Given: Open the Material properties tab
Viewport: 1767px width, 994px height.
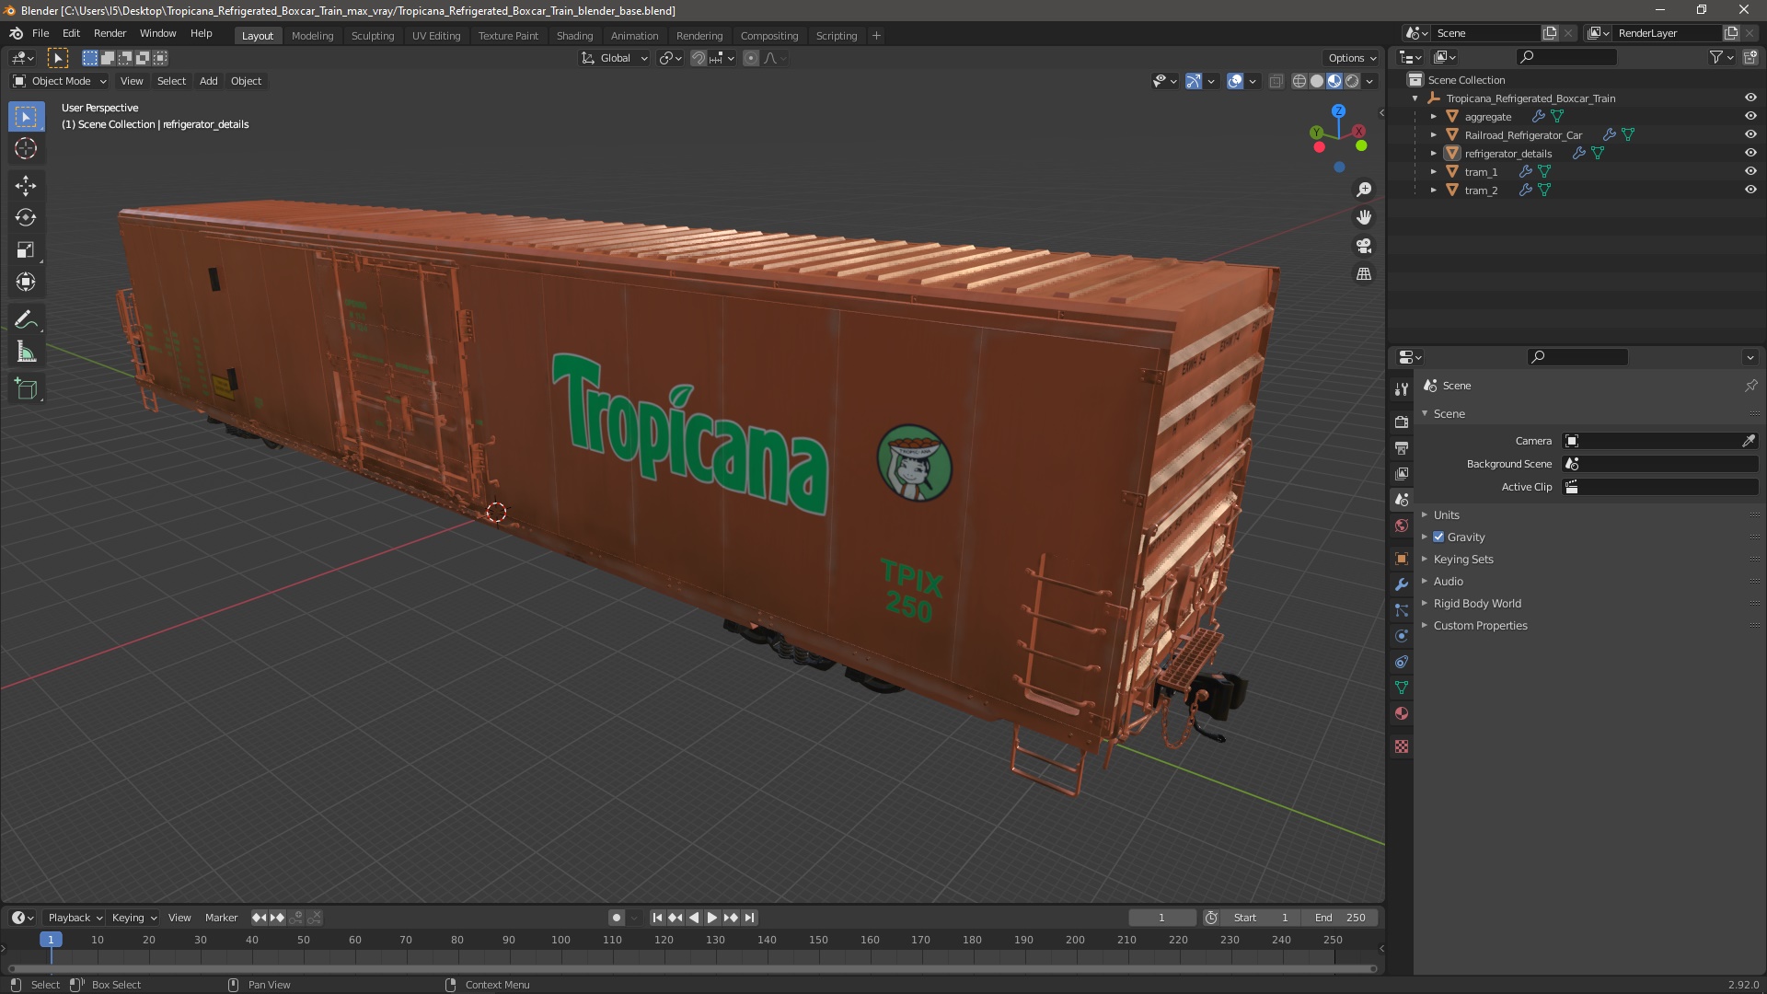Looking at the screenshot, I should coord(1402,713).
